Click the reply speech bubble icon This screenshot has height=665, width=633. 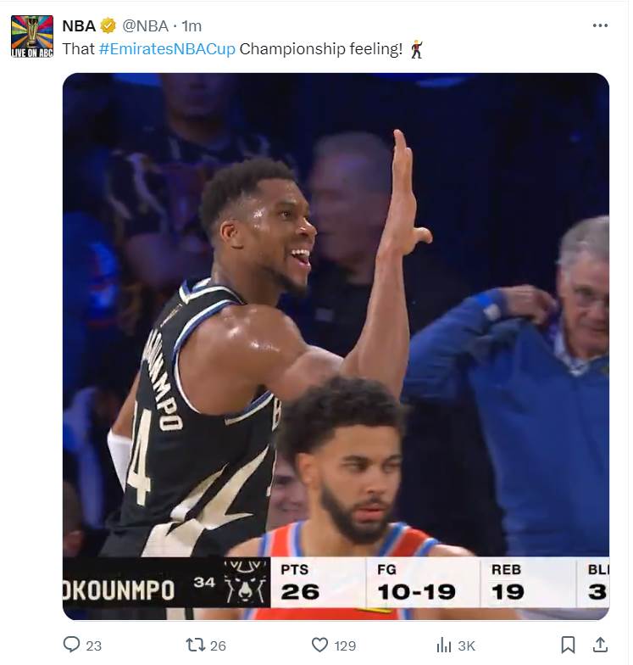(x=71, y=645)
